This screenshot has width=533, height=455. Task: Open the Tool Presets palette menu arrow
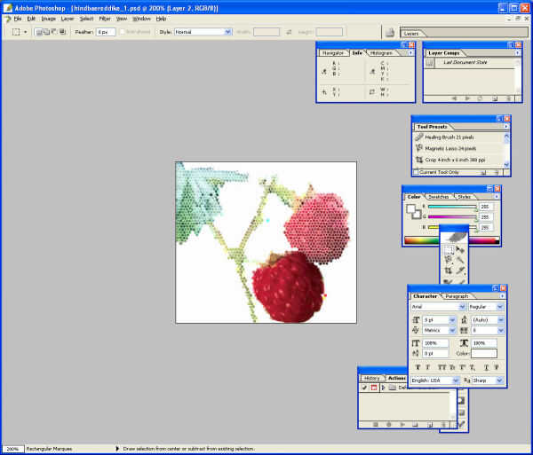(506, 127)
